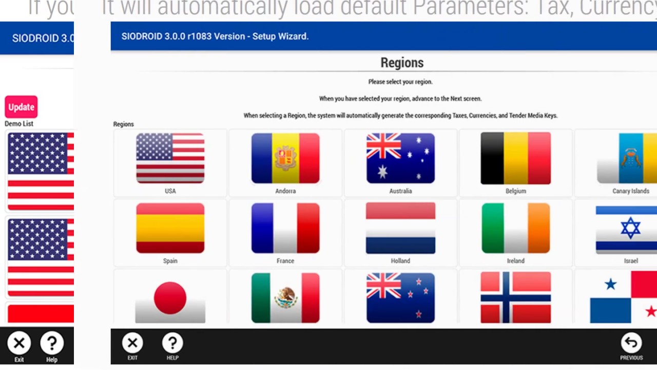
Task: Pick the Israel flag region
Action: [626, 229]
